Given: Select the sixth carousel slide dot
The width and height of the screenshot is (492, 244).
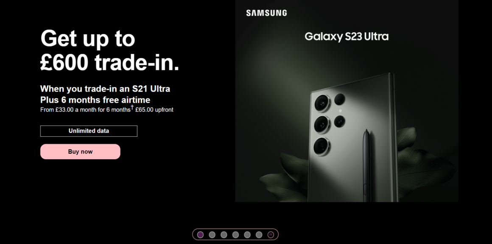Looking at the screenshot, I should (259, 235).
